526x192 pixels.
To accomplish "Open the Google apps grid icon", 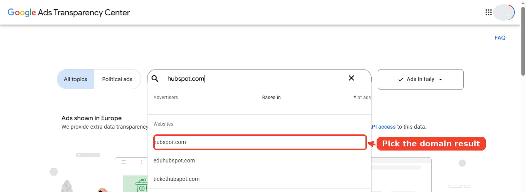I will [x=489, y=12].
